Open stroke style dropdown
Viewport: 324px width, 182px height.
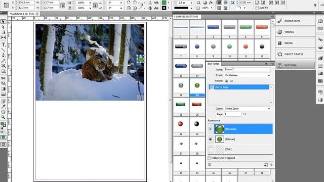tap(191, 8)
